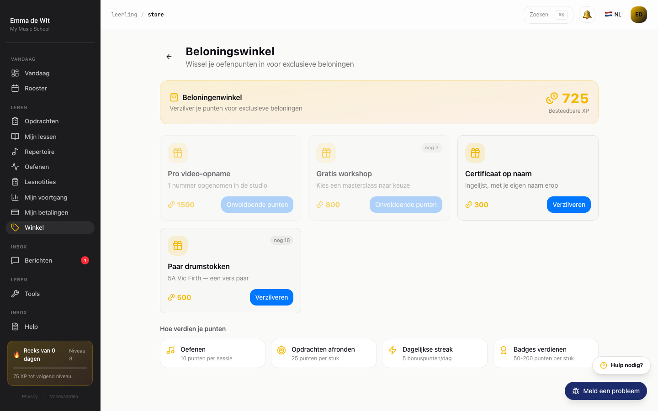The image size is (658, 411).
Task: Click the Berichten chat bubble icon
Action: tap(15, 260)
